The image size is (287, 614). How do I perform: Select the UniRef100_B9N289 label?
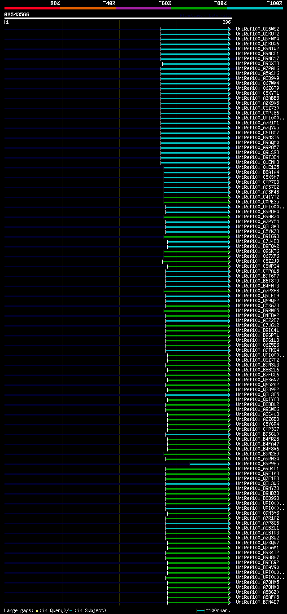coord(257,454)
